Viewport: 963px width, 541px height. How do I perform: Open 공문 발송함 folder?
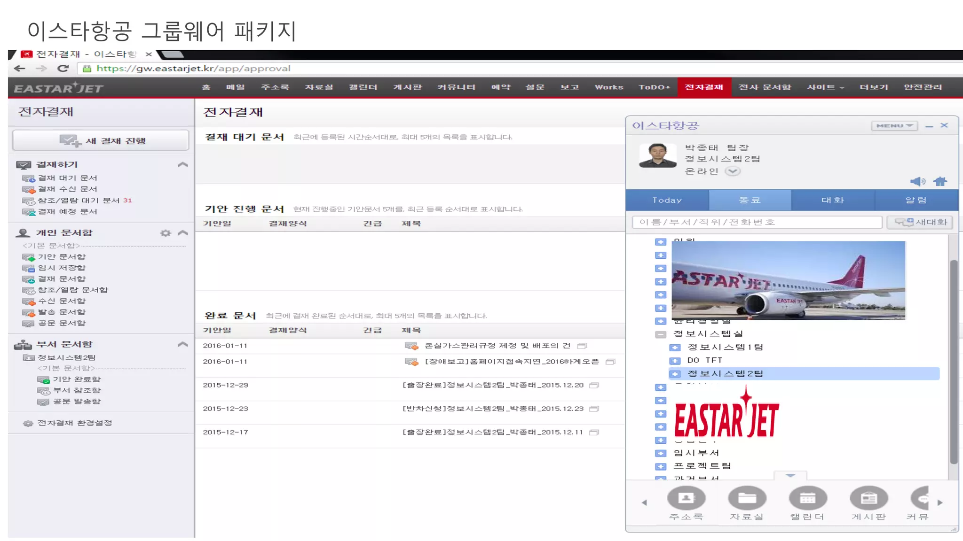[x=76, y=402]
